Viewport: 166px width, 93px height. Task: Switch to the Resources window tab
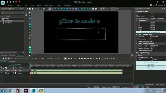150,84
